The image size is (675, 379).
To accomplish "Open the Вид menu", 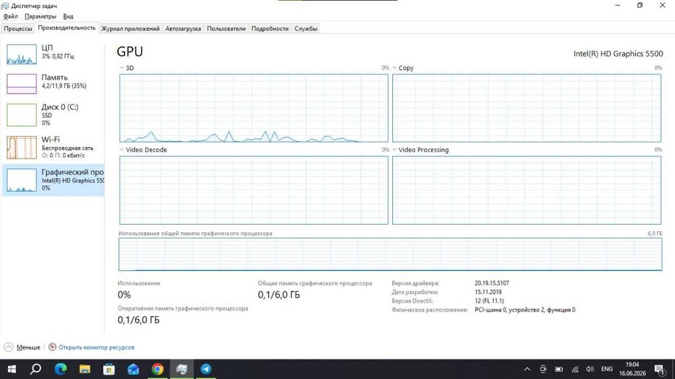I will (68, 16).
